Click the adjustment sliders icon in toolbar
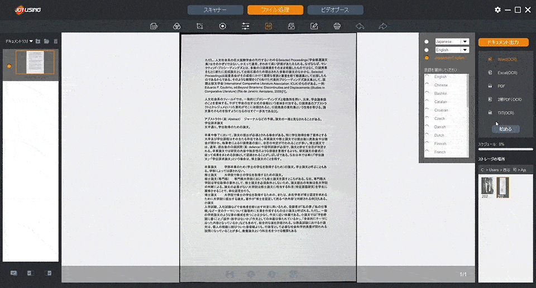This screenshot has width=536, height=288. (246, 26)
